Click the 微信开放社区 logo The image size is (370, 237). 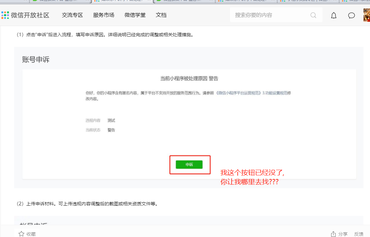(25, 15)
